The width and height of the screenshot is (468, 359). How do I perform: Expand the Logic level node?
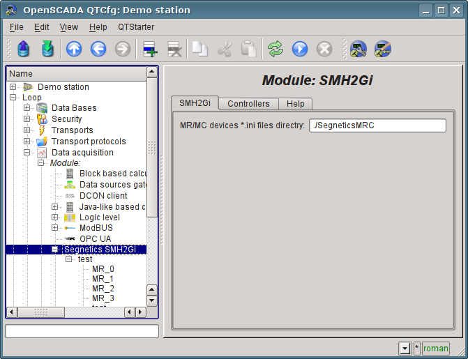click(x=55, y=217)
